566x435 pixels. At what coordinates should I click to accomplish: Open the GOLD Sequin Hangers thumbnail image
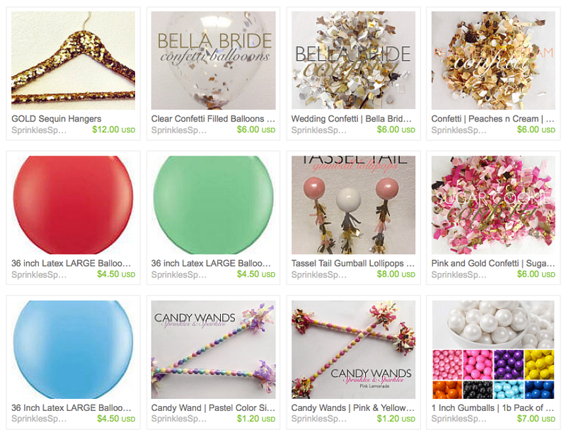point(74,60)
